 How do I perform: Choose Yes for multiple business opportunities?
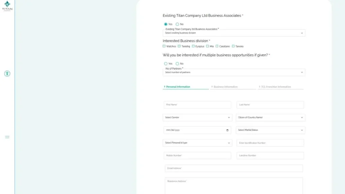(x=166, y=64)
